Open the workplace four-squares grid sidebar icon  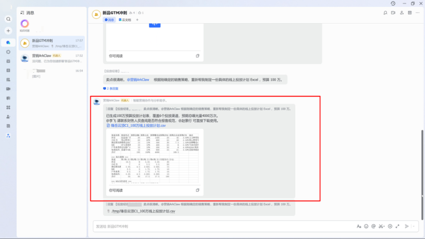(8, 108)
